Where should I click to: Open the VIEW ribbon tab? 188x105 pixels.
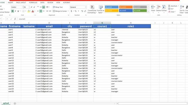[x=58, y=3]
